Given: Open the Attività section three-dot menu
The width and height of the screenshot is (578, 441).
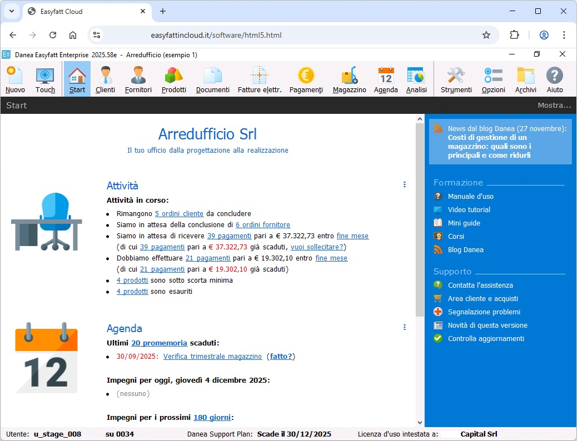Looking at the screenshot, I should click(404, 185).
